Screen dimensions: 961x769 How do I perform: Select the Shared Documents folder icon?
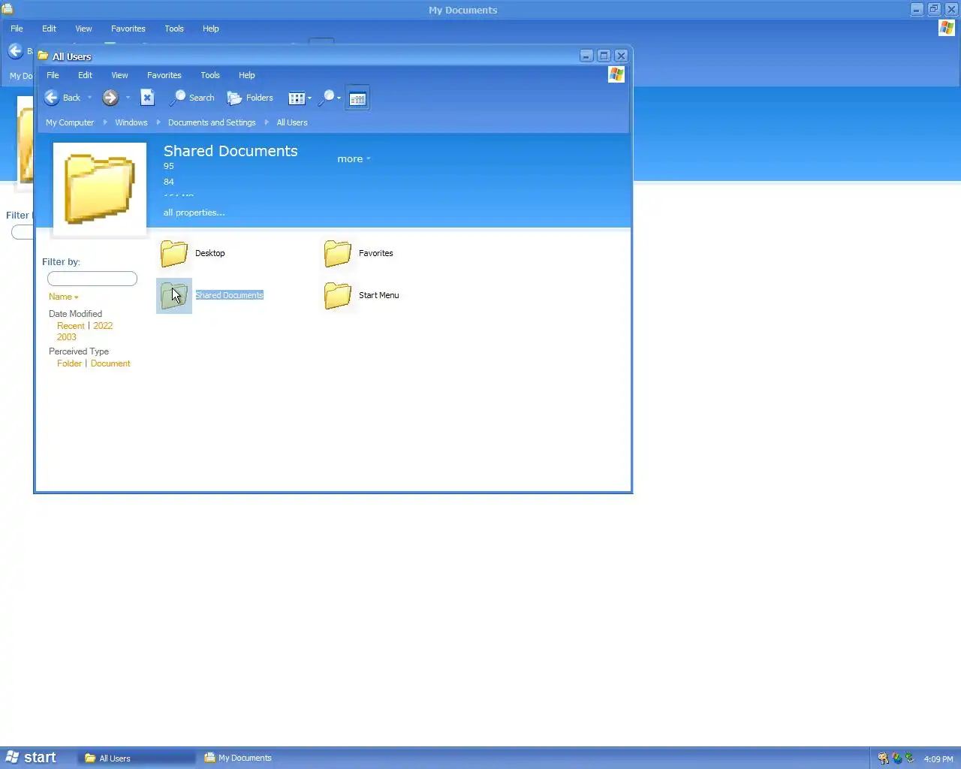pos(174,296)
